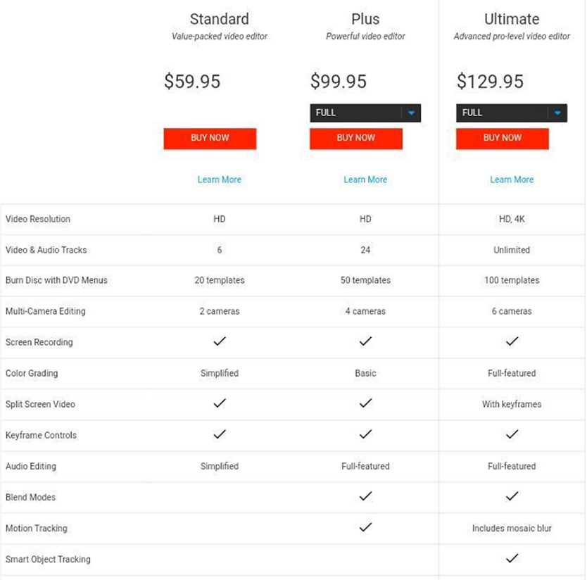
Task: Click Blend Modes checkmark in Plus column
Action: coord(365,496)
